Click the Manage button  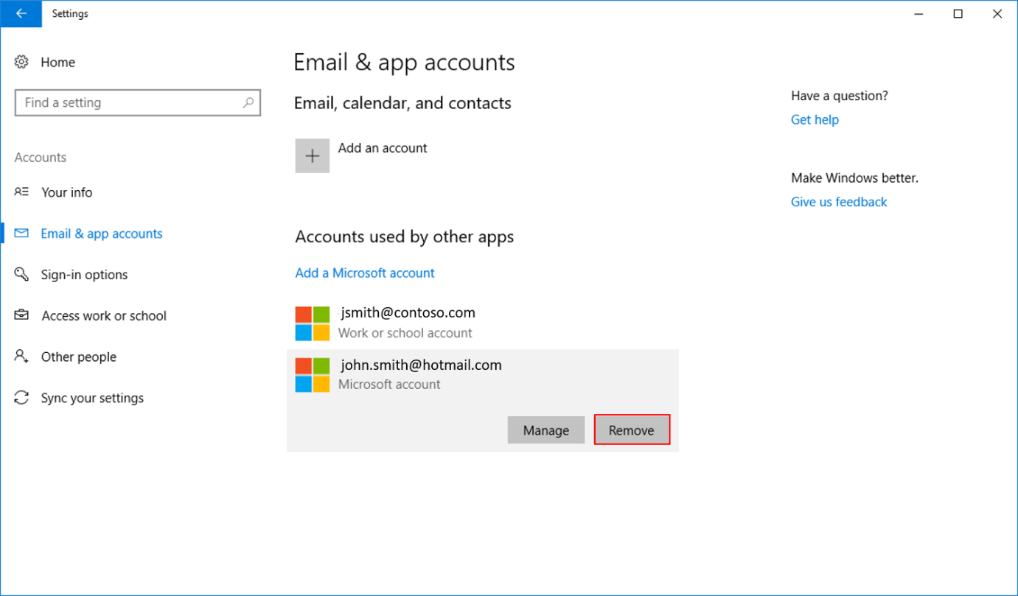coord(546,430)
